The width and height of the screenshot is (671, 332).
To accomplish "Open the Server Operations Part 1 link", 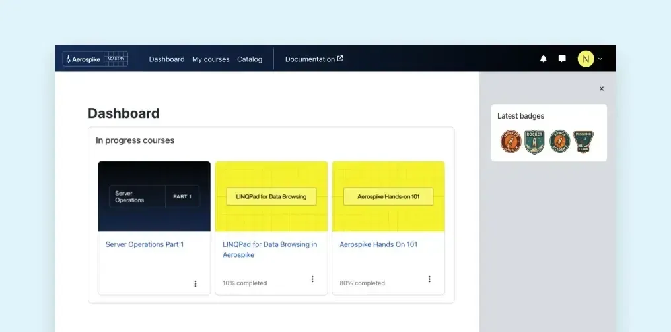I will coord(145,244).
